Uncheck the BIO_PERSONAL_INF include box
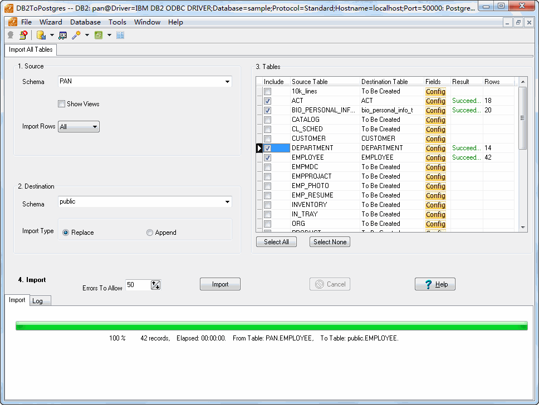The image size is (539, 405). (x=267, y=110)
